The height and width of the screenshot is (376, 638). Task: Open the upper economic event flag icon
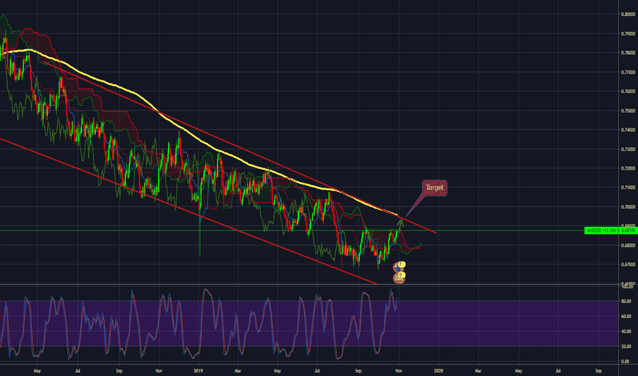(399, 267)
